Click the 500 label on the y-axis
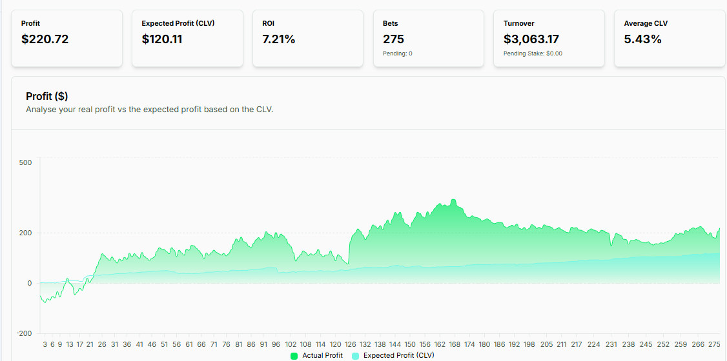Screen dimensions: 727x361 click(x=25, y=162)
